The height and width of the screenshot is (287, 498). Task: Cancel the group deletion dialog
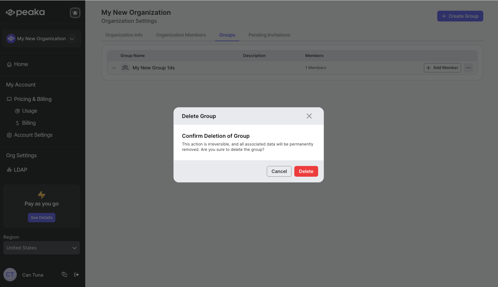pos(279,171)
